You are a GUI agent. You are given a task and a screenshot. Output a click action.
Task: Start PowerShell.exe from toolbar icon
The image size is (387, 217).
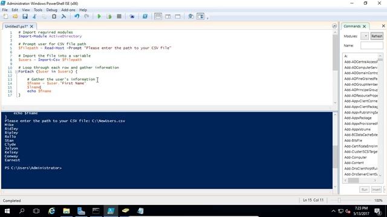145,16
